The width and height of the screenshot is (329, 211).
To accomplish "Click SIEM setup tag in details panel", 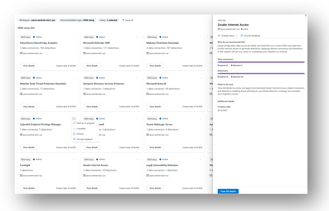I will click(222, 20).
